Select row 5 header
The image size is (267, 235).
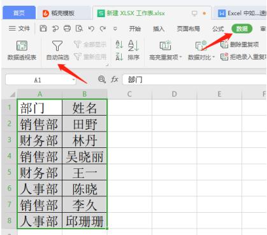(x=10, y=171)
